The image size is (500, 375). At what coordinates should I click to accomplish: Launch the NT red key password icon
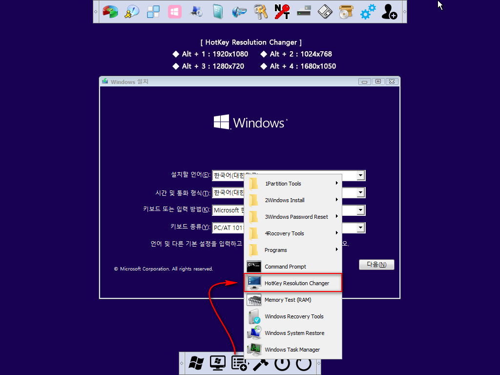tap(282, 12)
